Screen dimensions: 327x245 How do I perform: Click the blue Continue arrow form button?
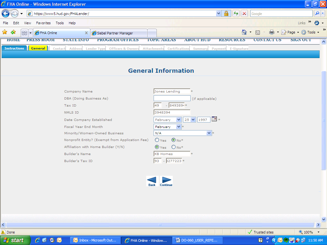click(x=166, y=181)
